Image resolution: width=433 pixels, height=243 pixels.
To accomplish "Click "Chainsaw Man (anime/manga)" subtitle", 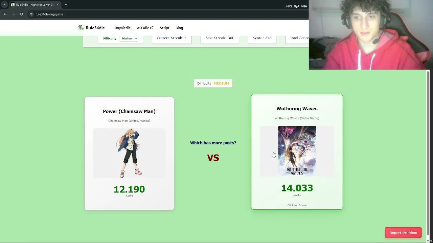I will pos(129,121).
